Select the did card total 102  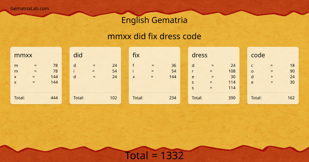tap(113, 98)
